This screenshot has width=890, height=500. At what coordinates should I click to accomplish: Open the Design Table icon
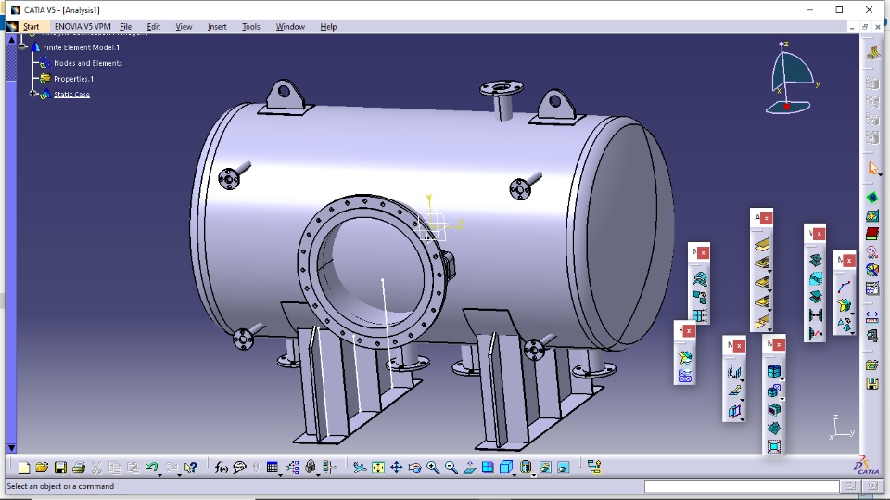coord(273,467)
